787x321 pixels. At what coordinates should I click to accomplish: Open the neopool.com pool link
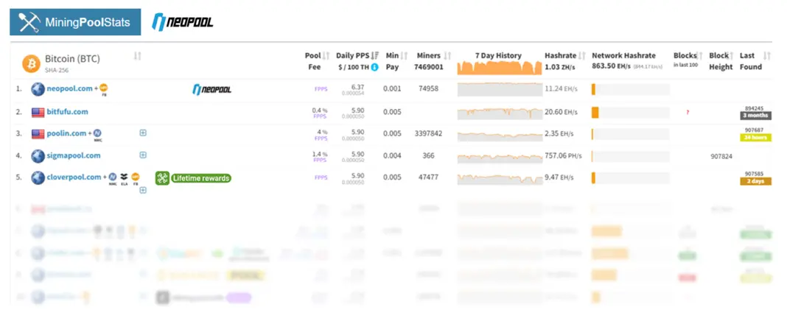[70, 89]
